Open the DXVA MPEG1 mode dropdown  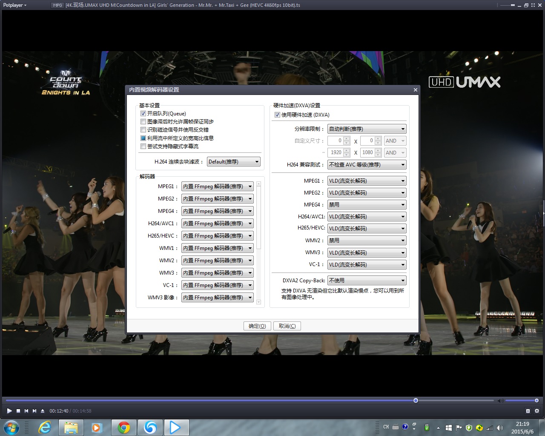(x=367, y=181)
